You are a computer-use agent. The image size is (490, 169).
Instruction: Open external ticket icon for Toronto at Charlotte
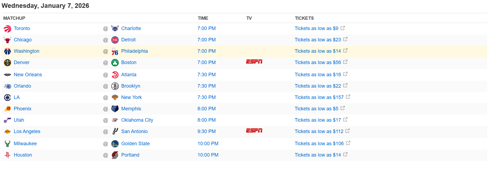pos(343,28)
